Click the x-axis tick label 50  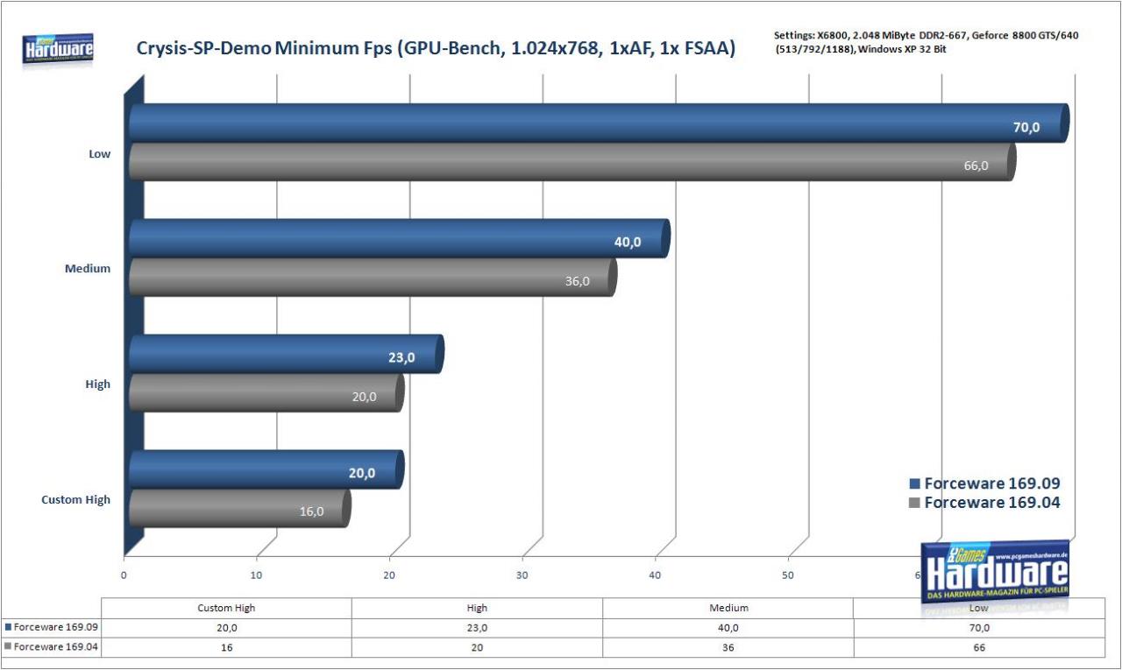point(788,575)
